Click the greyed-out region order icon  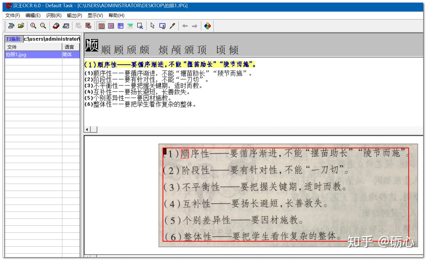[79, 26]
